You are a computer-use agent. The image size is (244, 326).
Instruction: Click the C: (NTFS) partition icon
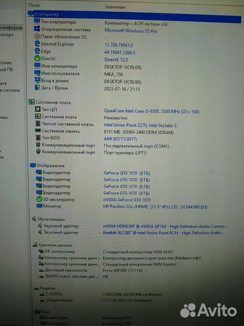42,295
